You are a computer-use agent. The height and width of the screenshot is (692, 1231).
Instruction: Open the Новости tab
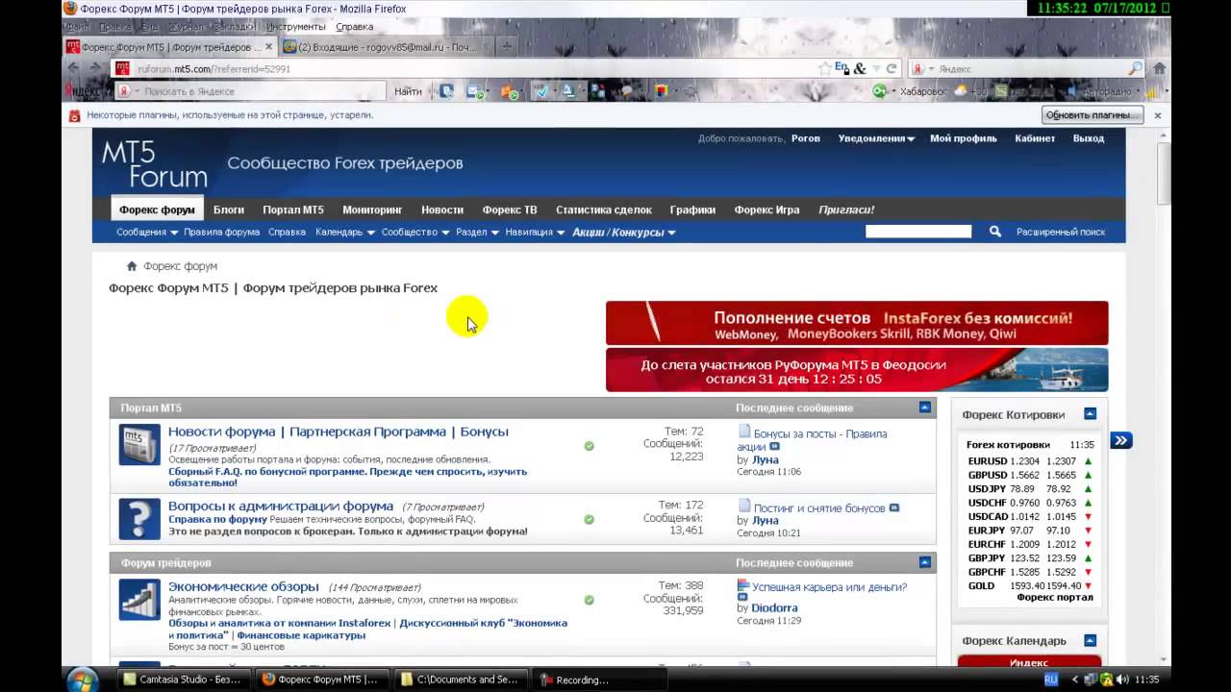pos(442,210)
